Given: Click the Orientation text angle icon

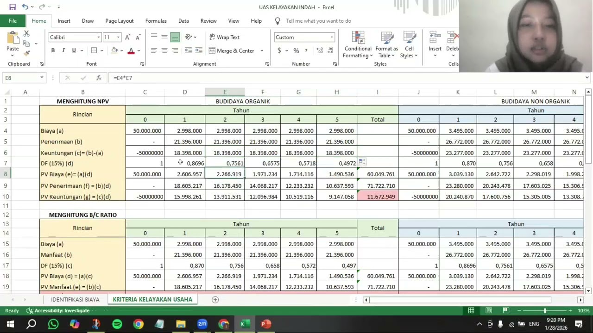Looking at the screenshot, I should (188, 37).
